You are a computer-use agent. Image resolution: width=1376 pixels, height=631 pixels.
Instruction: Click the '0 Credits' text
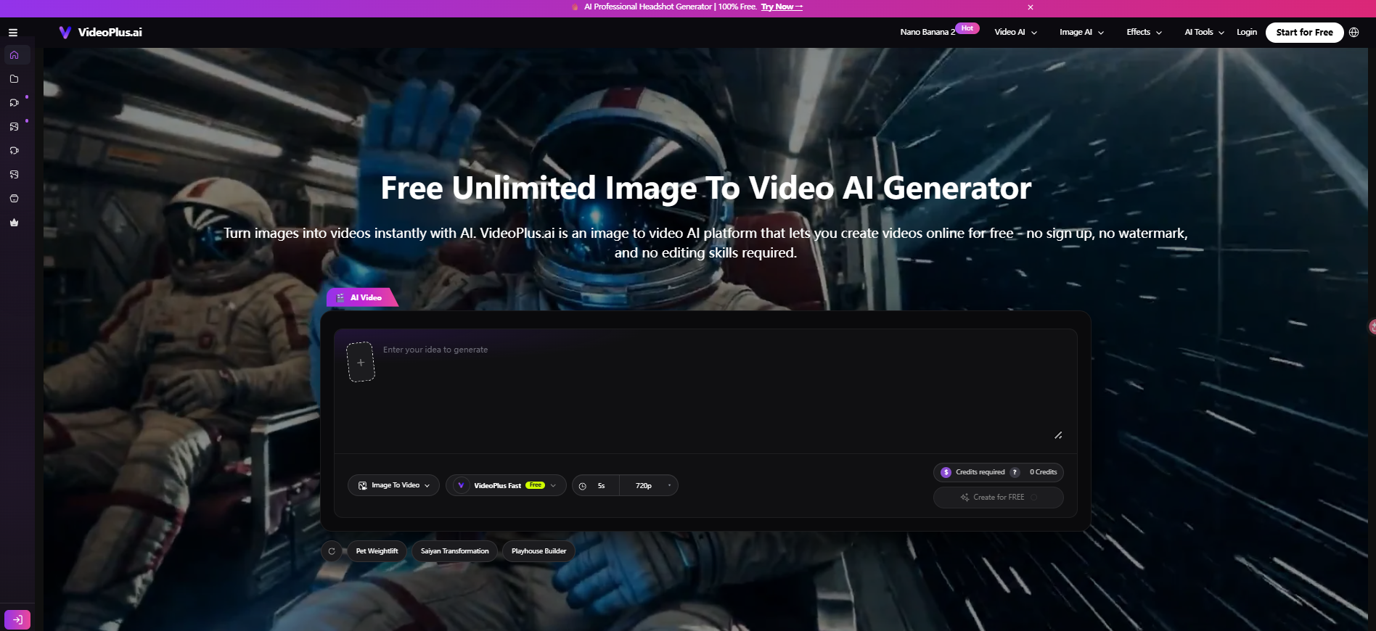(x=1044, y=472)
